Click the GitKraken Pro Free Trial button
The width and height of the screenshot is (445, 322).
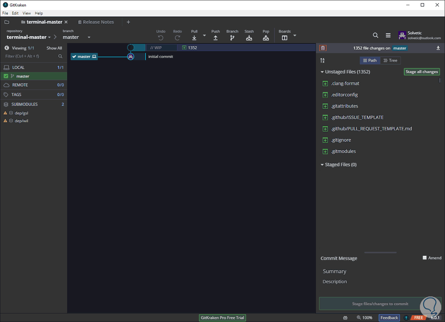(222, 318)
